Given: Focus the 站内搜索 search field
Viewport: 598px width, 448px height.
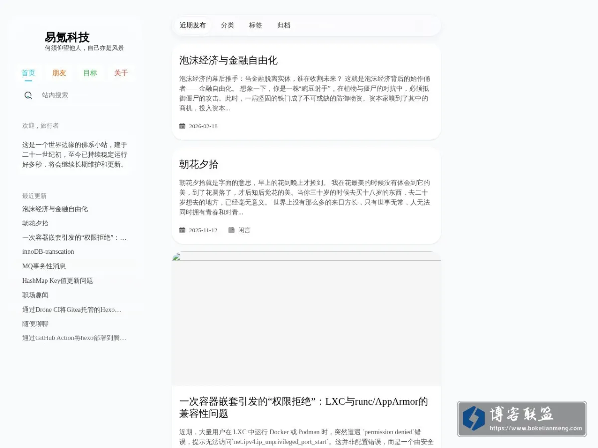Looking at the screenshot, I should coord(80,95).
